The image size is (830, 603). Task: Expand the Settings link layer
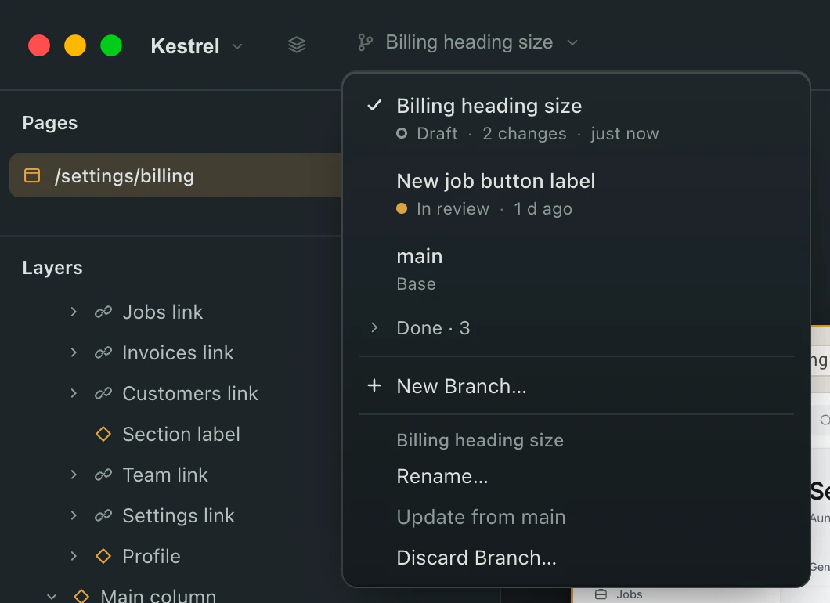point(74,515)
